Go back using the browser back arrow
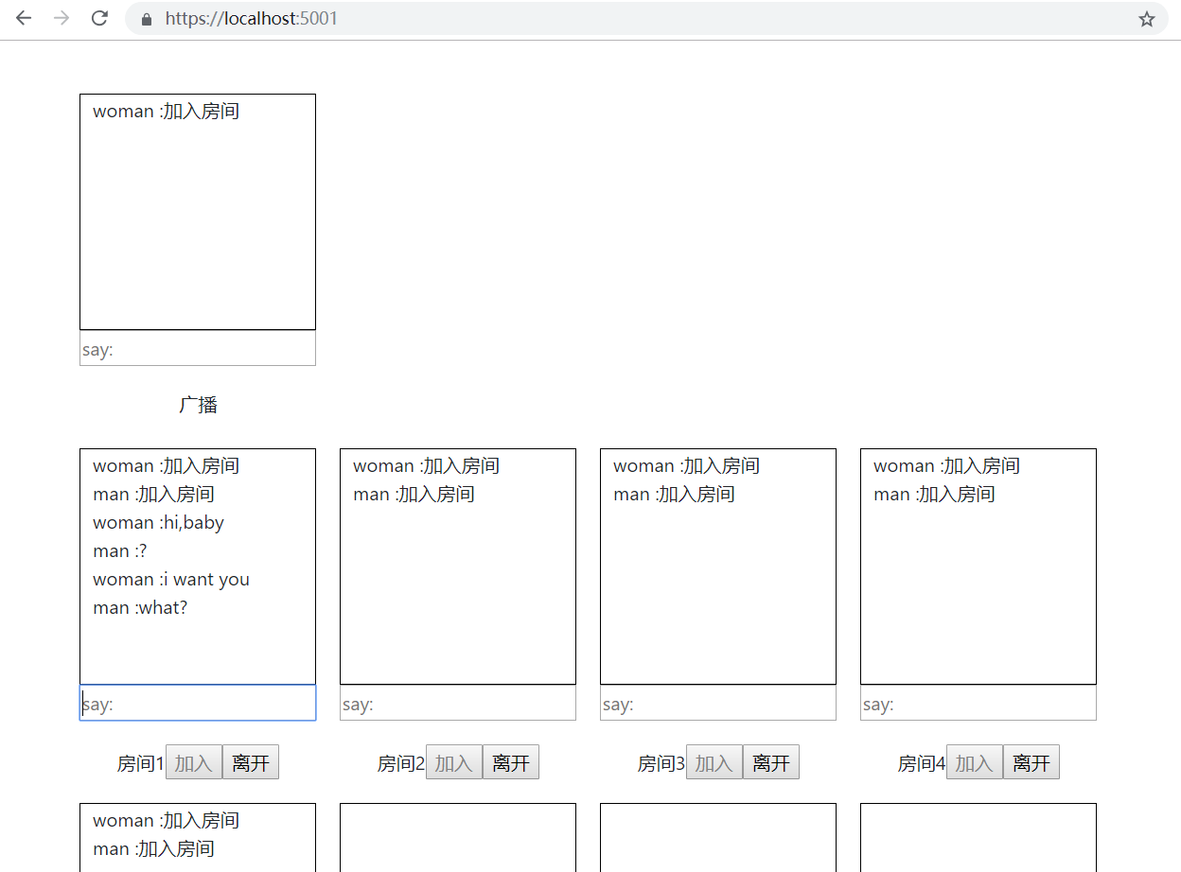 [x=24, y=19]
